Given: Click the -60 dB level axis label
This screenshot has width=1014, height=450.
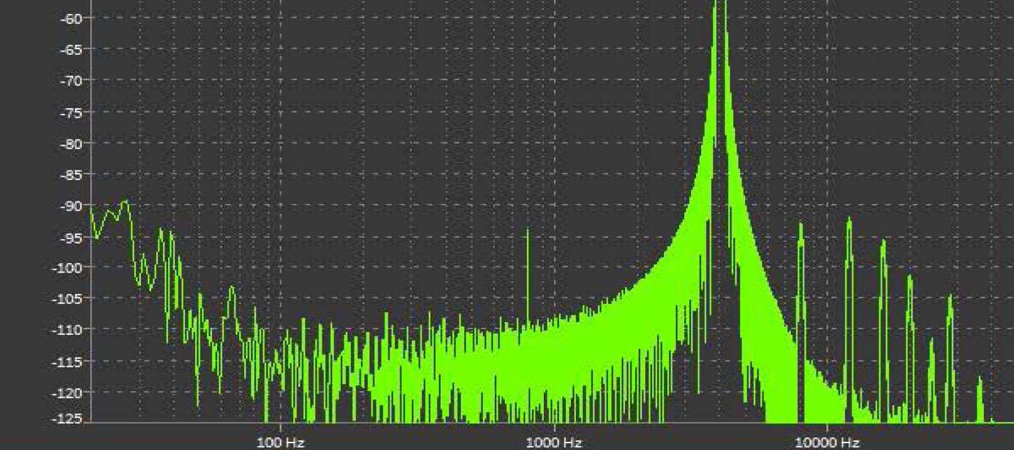Looking at the screenshot, I should pos(73,19).
